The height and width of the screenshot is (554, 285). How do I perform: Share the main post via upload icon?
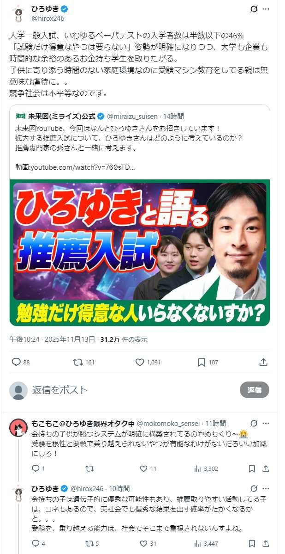pyautogui.click(x=263, y=362)
